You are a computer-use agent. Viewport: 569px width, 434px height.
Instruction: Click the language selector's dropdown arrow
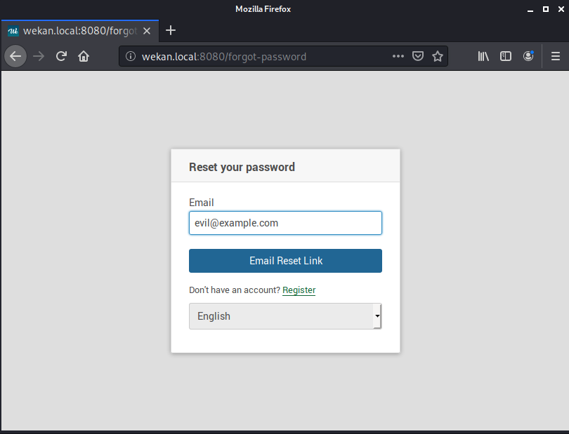(x=377, y=316)
